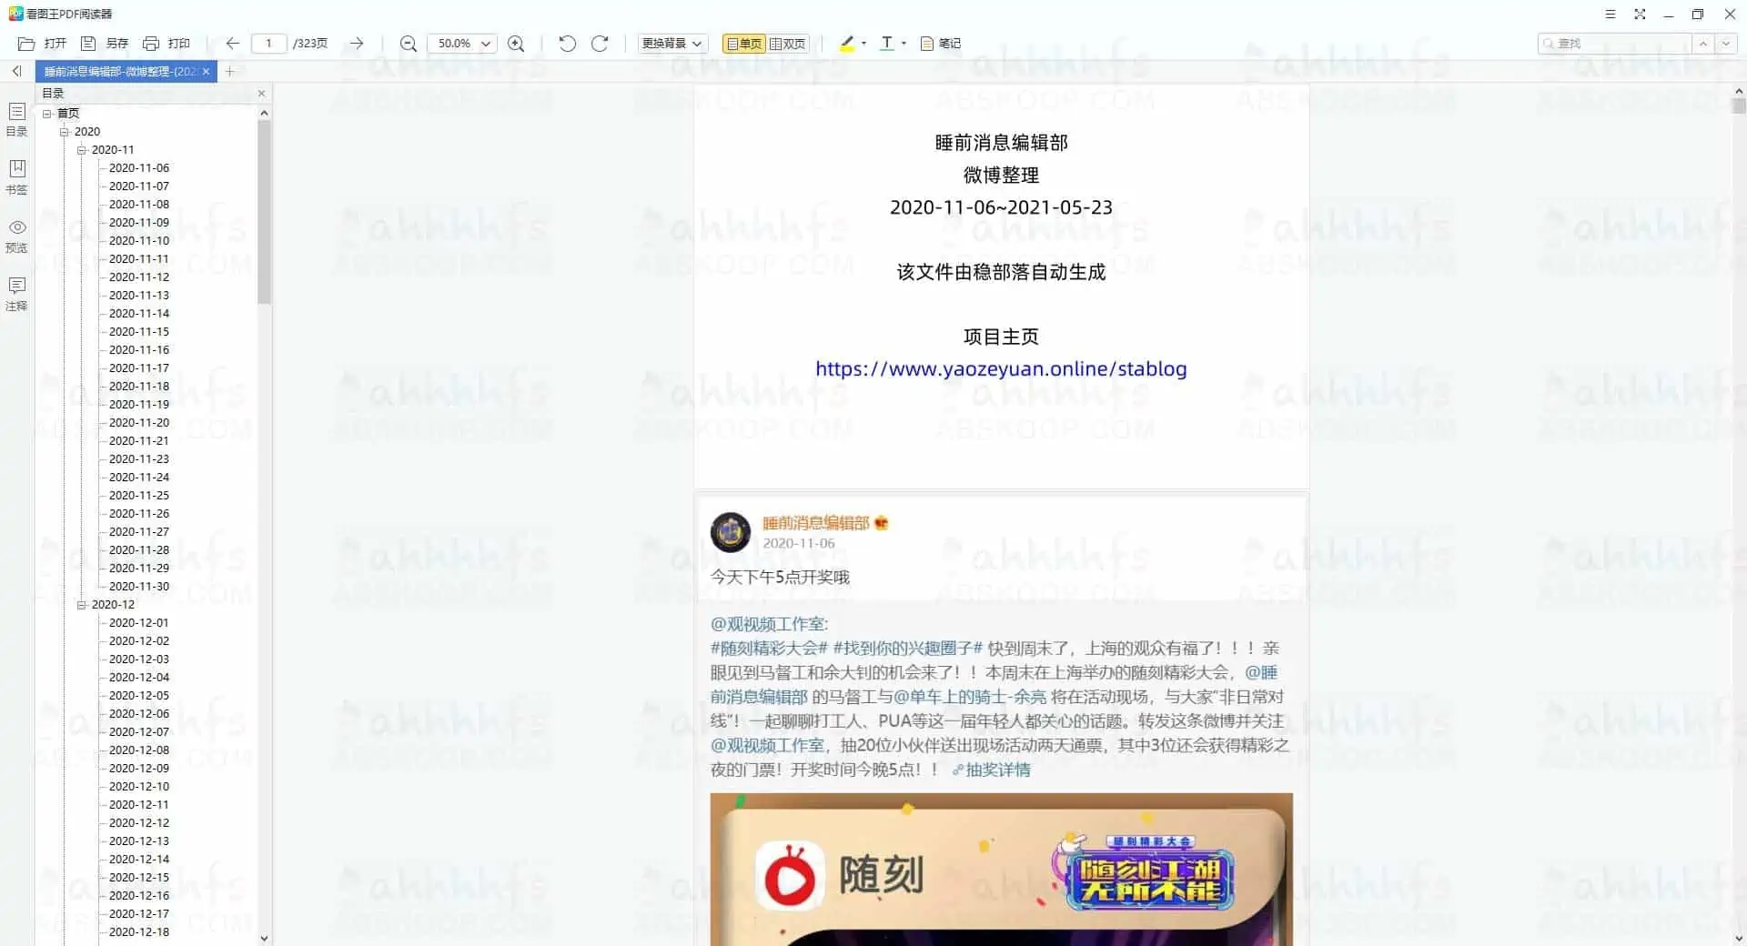Undo the last action
Screen dimensions: 1747x946
567,43
